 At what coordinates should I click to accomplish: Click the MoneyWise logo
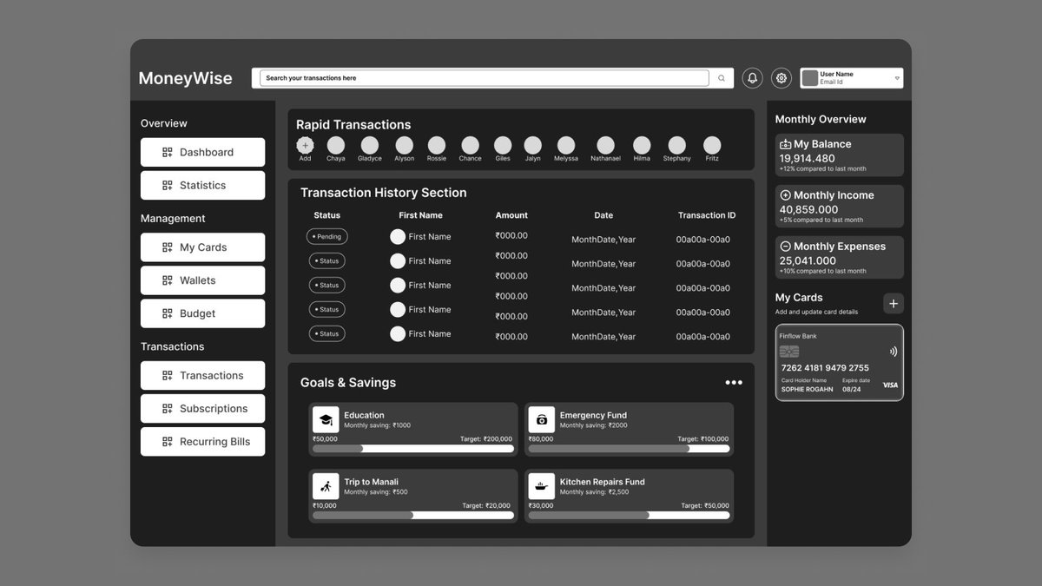(x=186, y=78)
